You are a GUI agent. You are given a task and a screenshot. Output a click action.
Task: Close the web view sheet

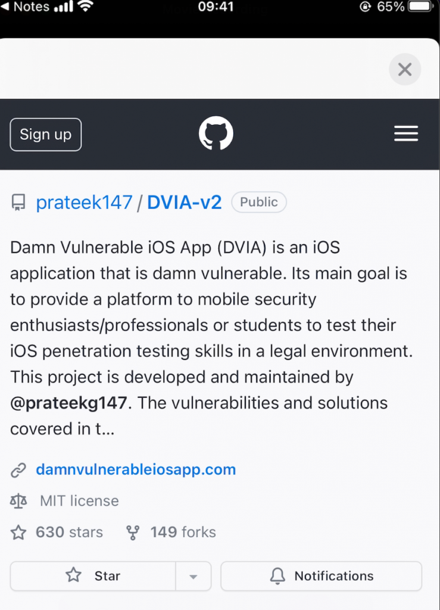point(405,70)
